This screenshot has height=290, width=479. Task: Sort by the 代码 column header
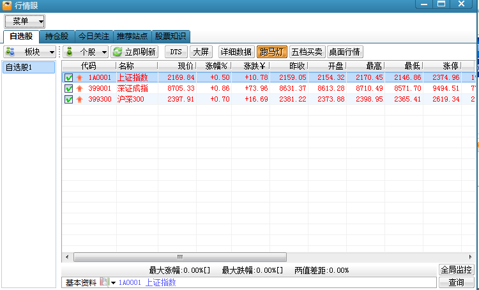(x=89, y=66)
